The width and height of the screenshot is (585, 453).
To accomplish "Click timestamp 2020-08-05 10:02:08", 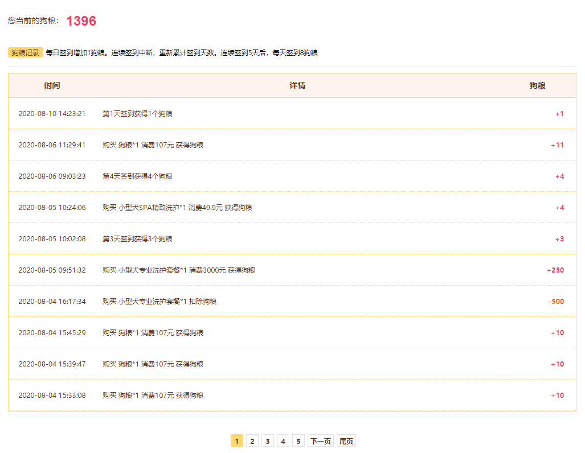I will click(x=52, y=238).
